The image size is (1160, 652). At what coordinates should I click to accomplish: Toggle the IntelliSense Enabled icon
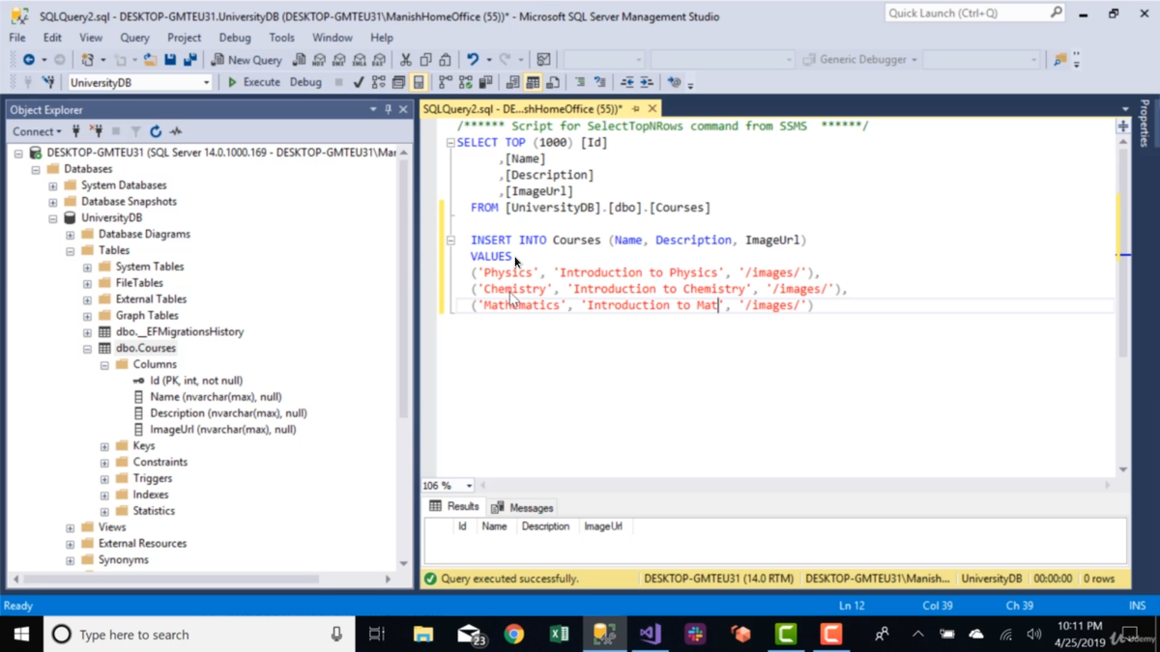tap(419, 83)
